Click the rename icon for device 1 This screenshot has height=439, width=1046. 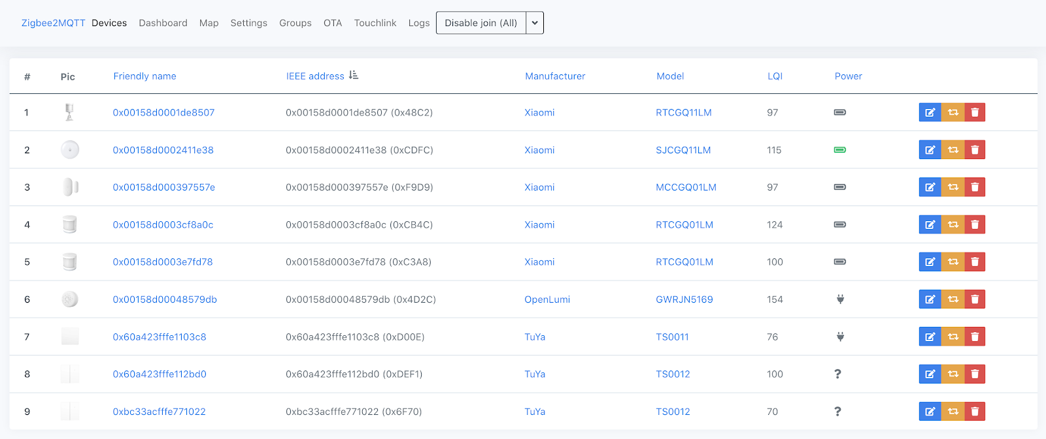pos(930,112)
